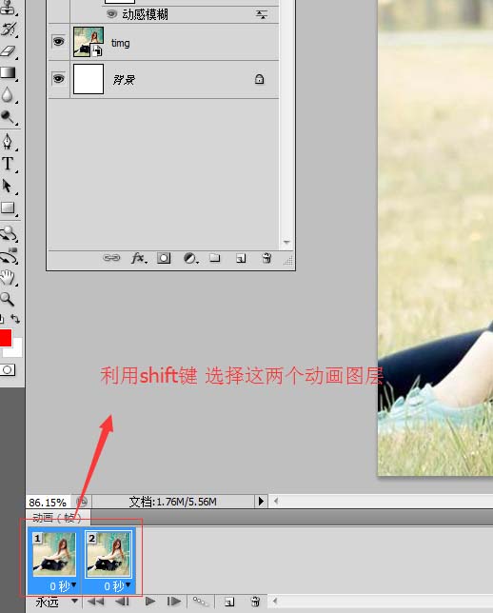493x613 pixels.
Task: Select the Gradient tool
Action: [8, 72]
